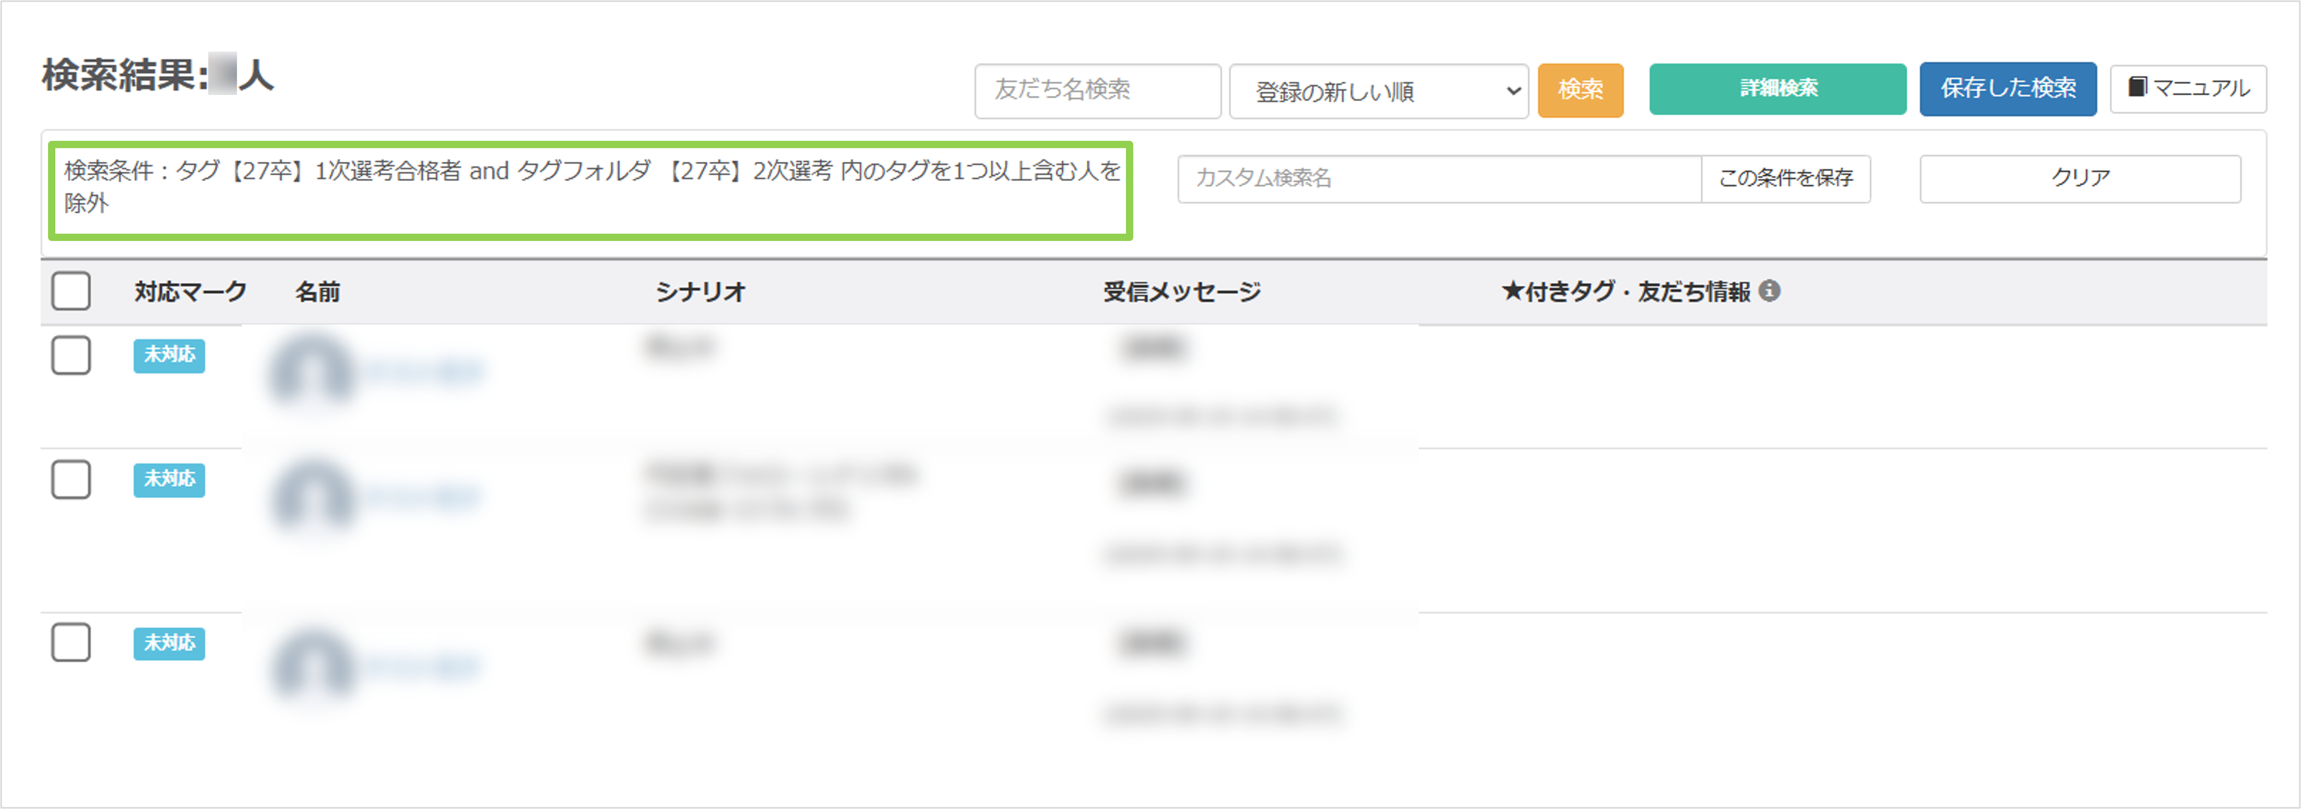Check the first row's checkbox
The height and width of the screenshot is (809, 2301).
72,355
